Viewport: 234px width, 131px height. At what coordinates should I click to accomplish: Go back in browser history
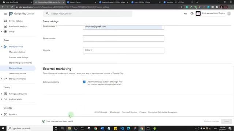pyautogui.click(x=3, y=7)
